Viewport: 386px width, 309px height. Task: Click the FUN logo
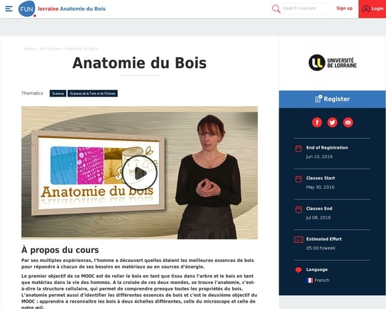(x=27, y=9)
